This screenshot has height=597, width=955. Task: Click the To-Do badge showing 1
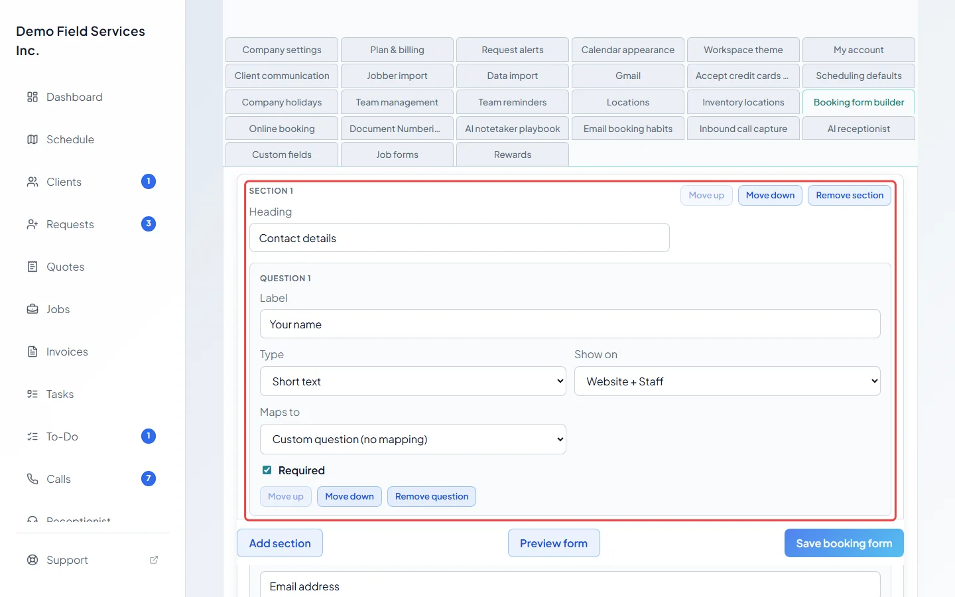149,436
